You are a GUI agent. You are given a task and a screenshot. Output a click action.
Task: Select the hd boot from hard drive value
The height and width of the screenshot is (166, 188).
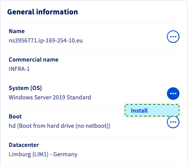59,126
